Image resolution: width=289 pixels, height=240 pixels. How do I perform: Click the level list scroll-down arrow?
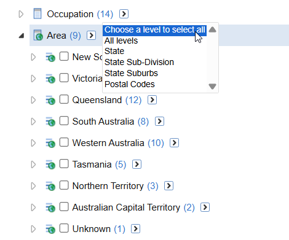(x=212, y=86)
